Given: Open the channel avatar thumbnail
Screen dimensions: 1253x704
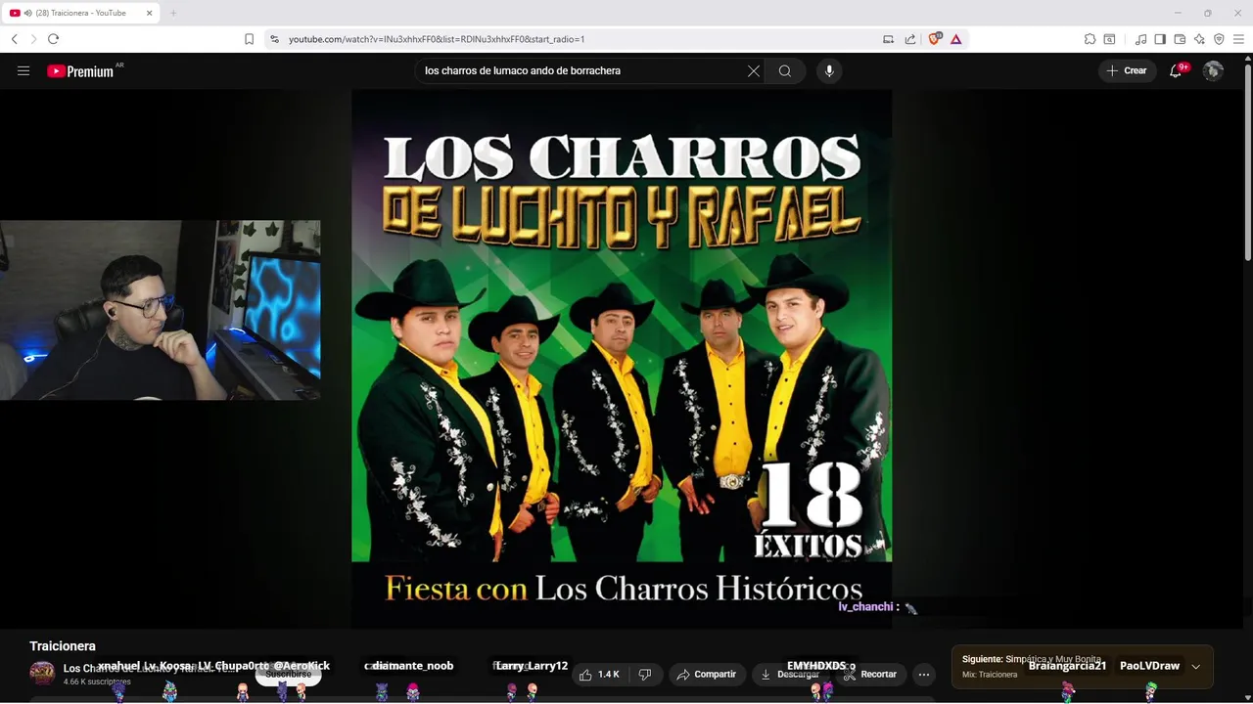Looking at the screenshot, I should pyautogui.click(x=42, y=674).
